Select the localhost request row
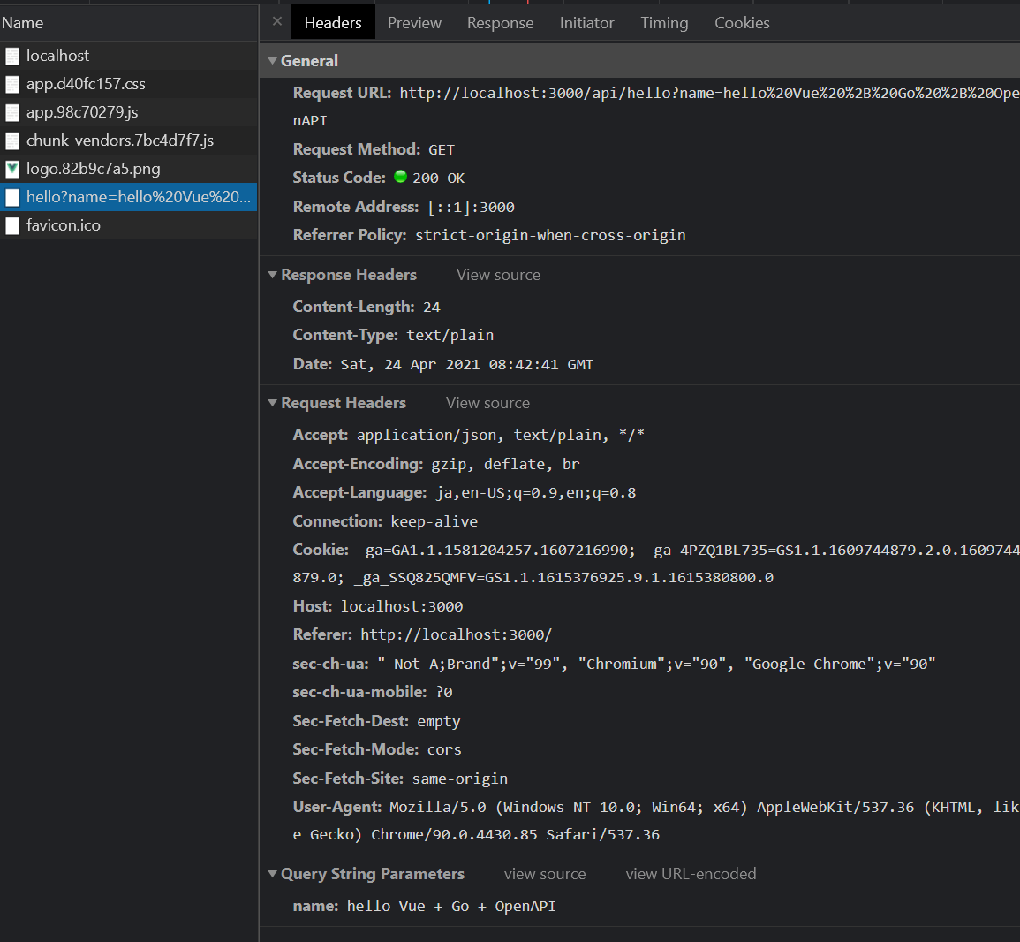The image size is (1020, 942). (x=129, y=56)
